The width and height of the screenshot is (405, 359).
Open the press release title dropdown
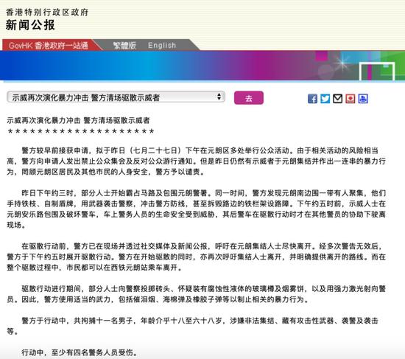pyautogui.click(x=116, y=97)
